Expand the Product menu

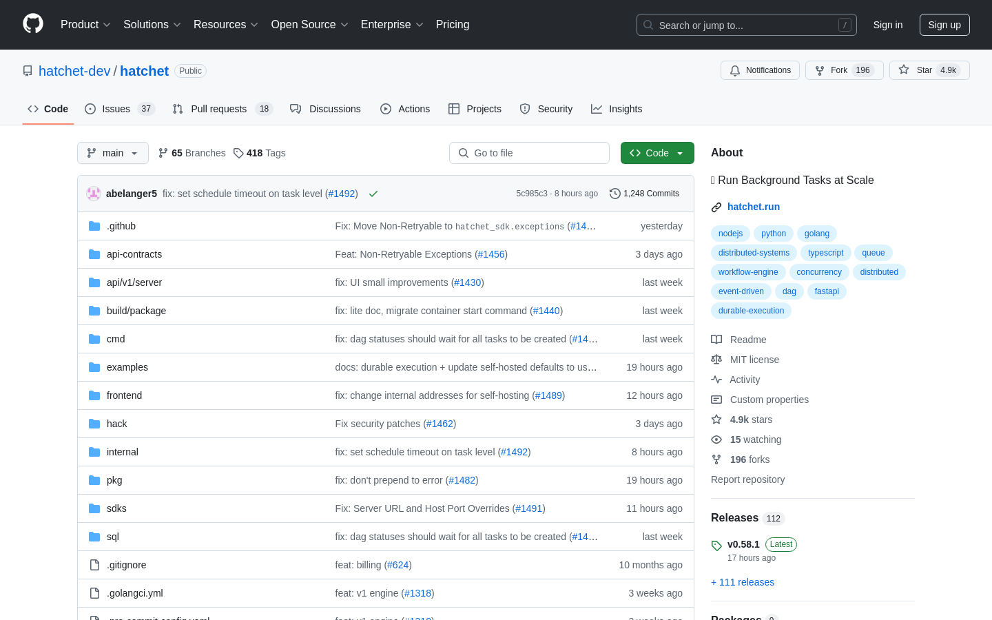click(x=85, y=24)
